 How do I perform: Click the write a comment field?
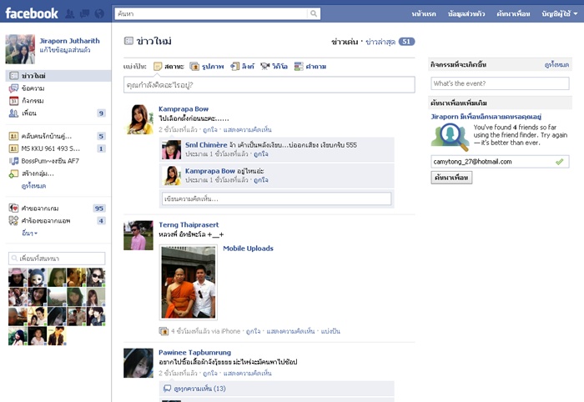tap(276, 198)
